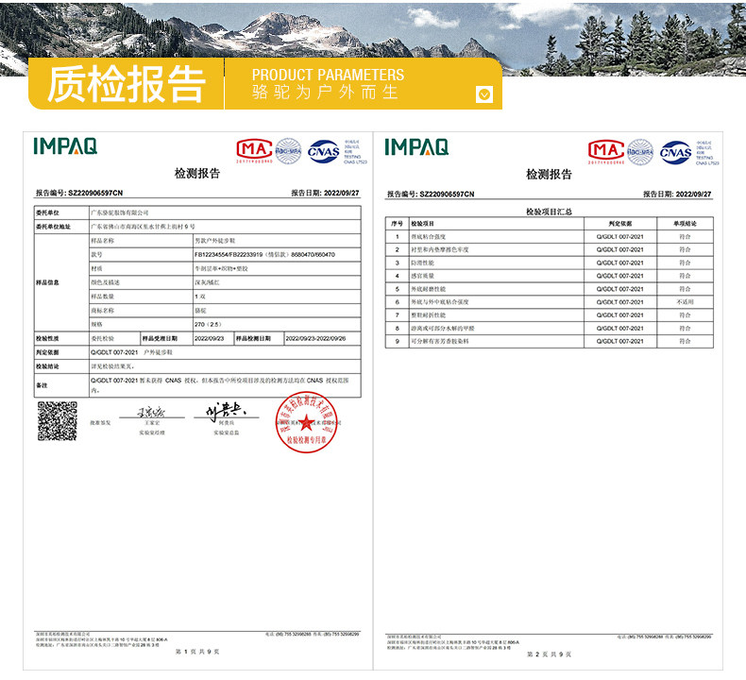The image size is (746, 680).
Task: Click the IMPAQ logo on page 2
Action: click(x=416, y=147)
